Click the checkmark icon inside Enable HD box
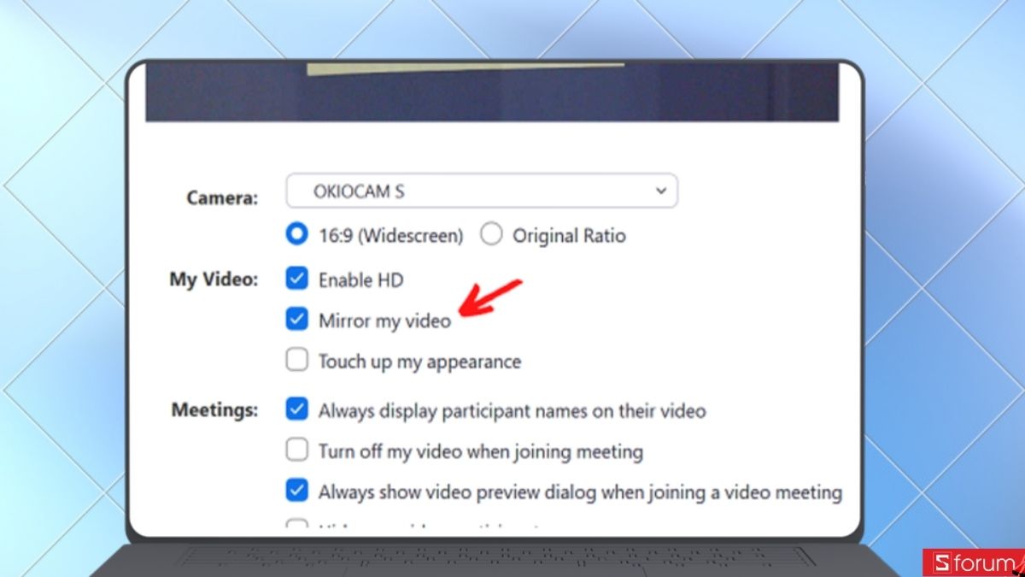 296,279
